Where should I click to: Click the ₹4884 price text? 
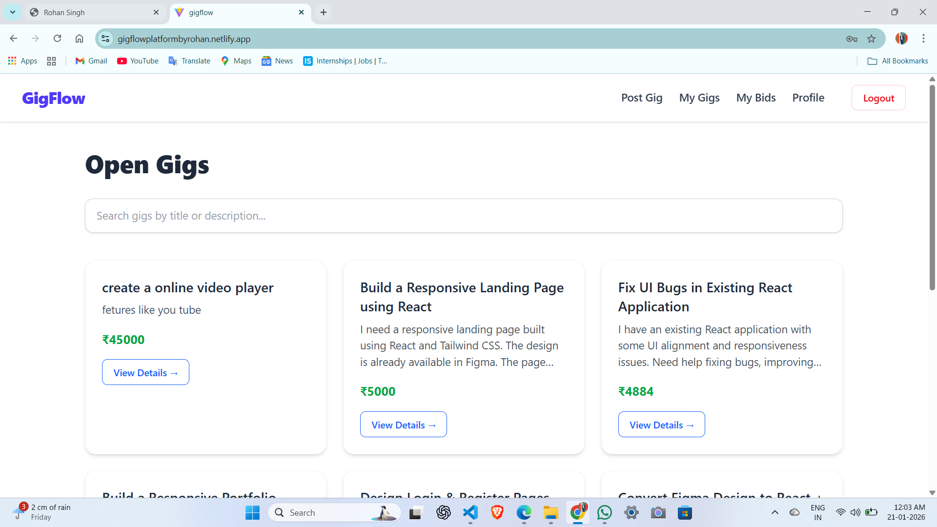pyautogui.click(x=635, y=391)
